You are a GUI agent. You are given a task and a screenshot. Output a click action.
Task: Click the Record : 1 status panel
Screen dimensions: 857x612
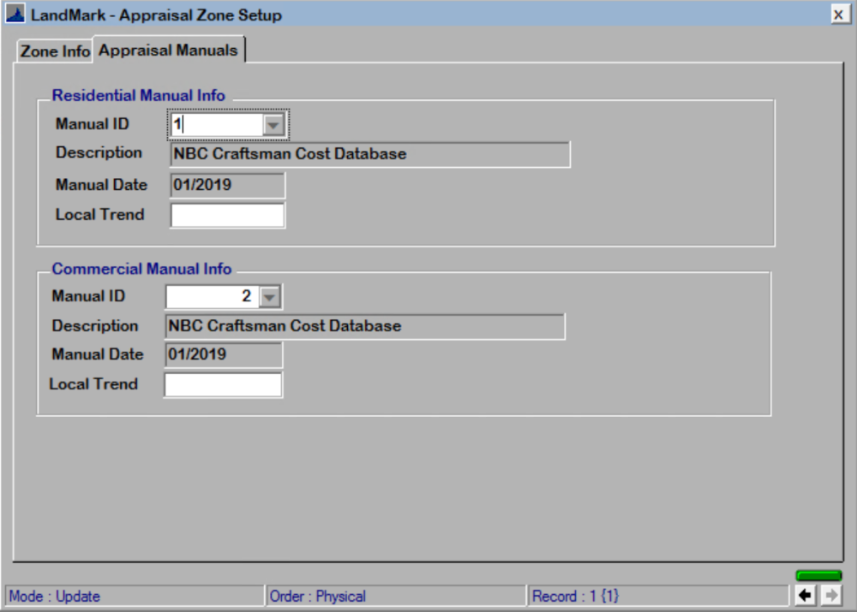coord(660,596)
